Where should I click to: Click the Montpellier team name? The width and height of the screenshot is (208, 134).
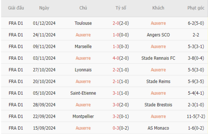pos(83,116)
